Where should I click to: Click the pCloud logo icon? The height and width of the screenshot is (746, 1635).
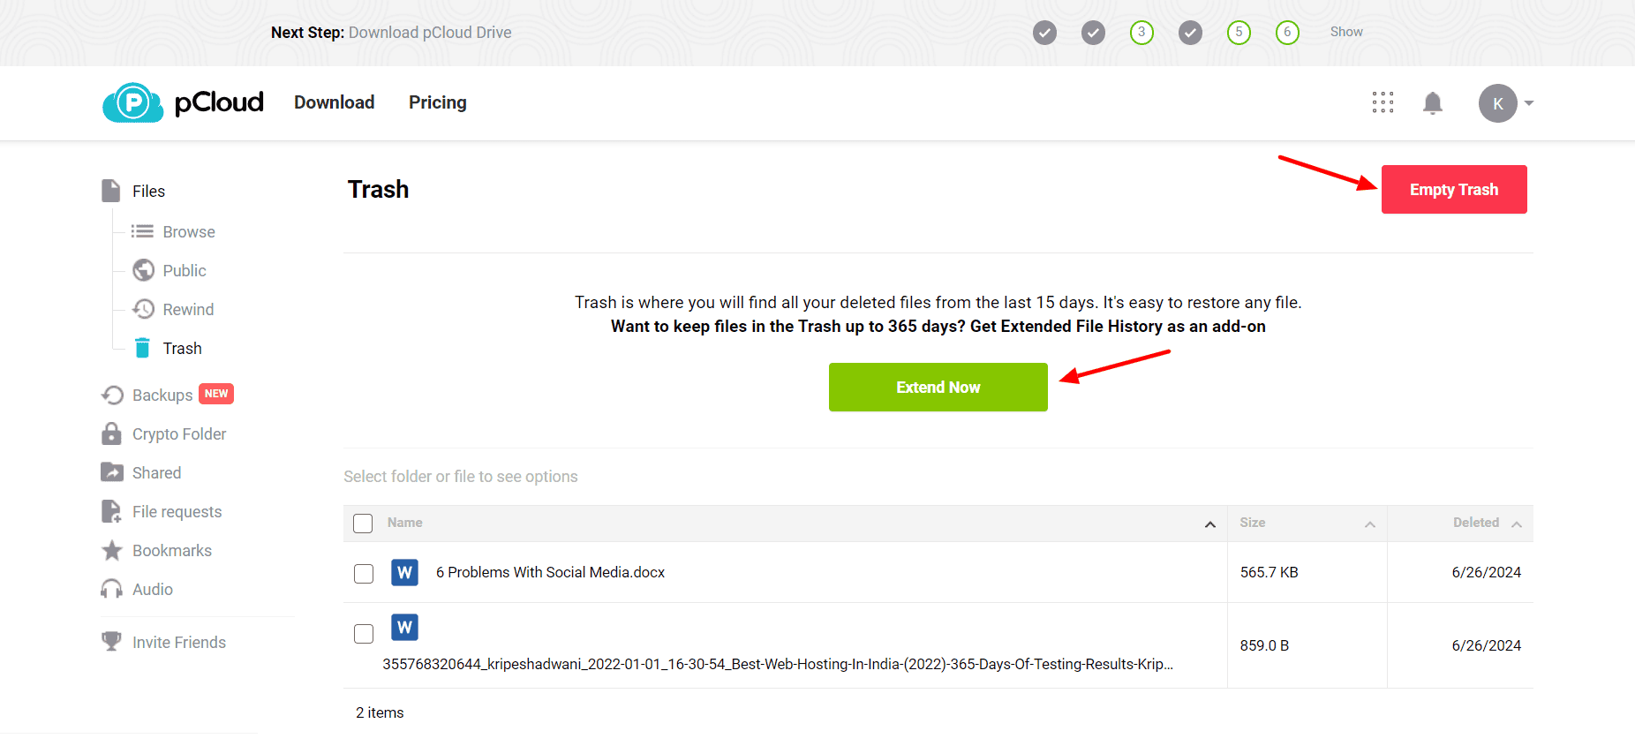(x=133, y=103)
